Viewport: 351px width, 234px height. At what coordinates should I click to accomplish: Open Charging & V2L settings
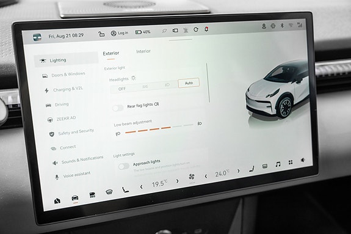point(64,89)
